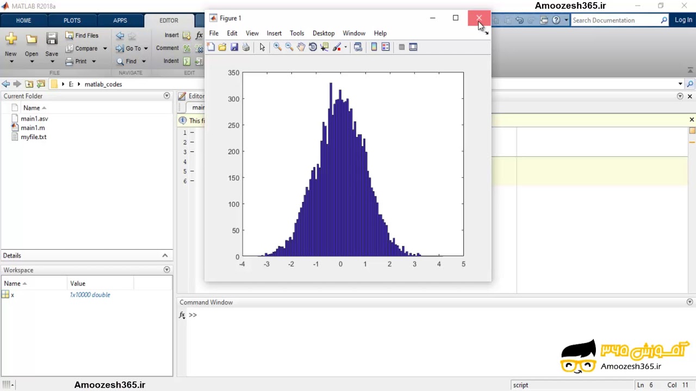
Task: Click the Insert section icon
Action: (187, 36)
